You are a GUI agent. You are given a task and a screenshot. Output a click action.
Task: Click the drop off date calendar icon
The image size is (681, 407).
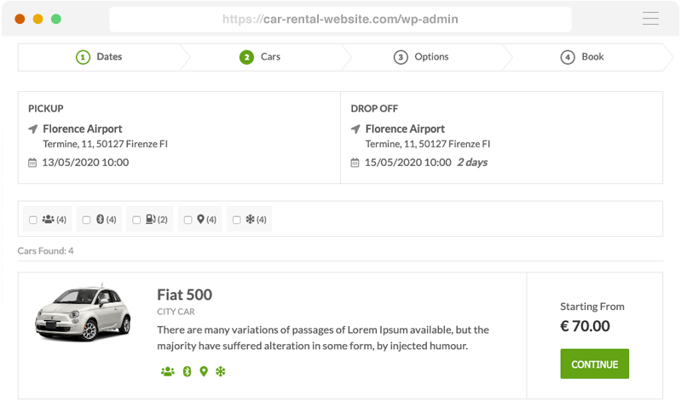point(355,163)
